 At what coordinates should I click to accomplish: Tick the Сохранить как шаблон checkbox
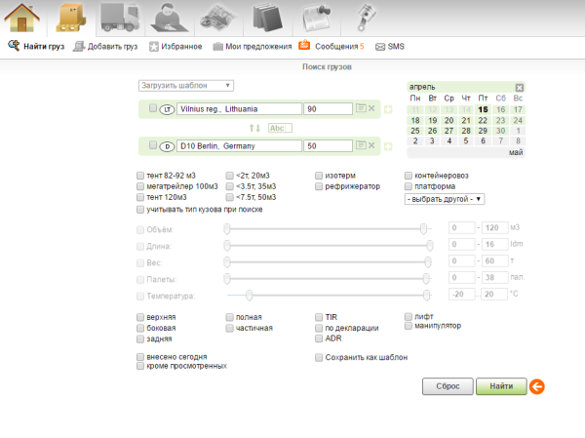coord(319,358)
